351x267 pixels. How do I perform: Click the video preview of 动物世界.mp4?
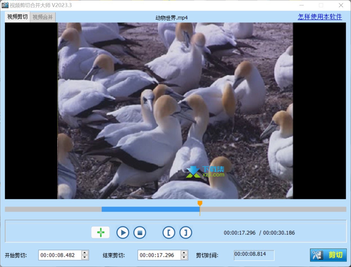pyautogui.click(x=175, y=111)
